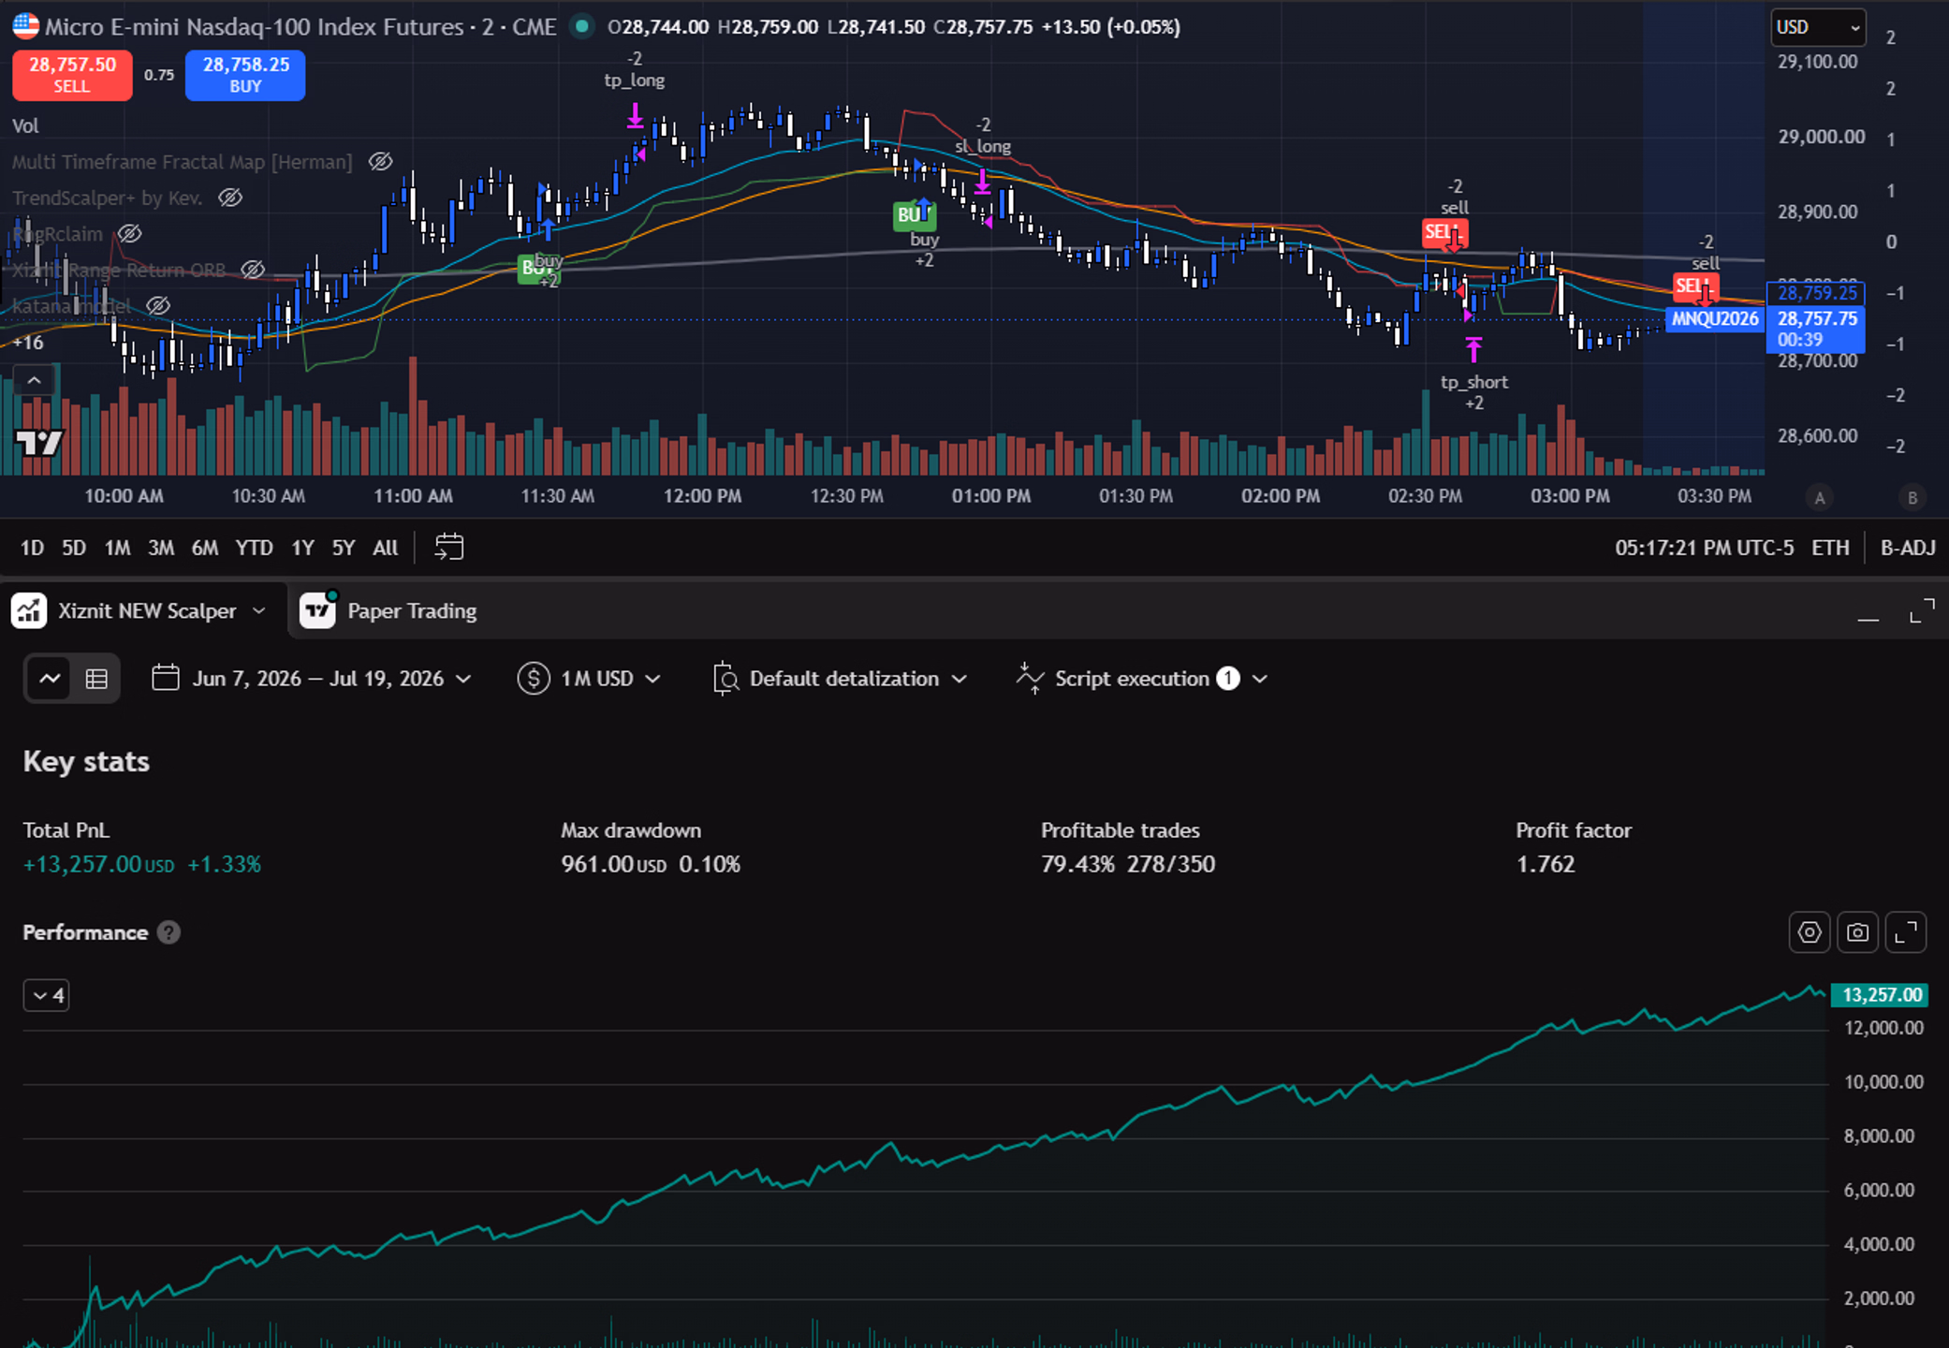Viewport: 1949px width, 1348px height.
Task: Maximize the strategy tester panel
Action: pos(1922,611)
